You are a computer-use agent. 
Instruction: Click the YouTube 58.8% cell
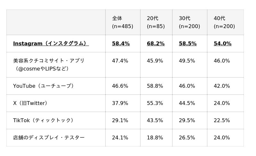click(x=155, y=86)
